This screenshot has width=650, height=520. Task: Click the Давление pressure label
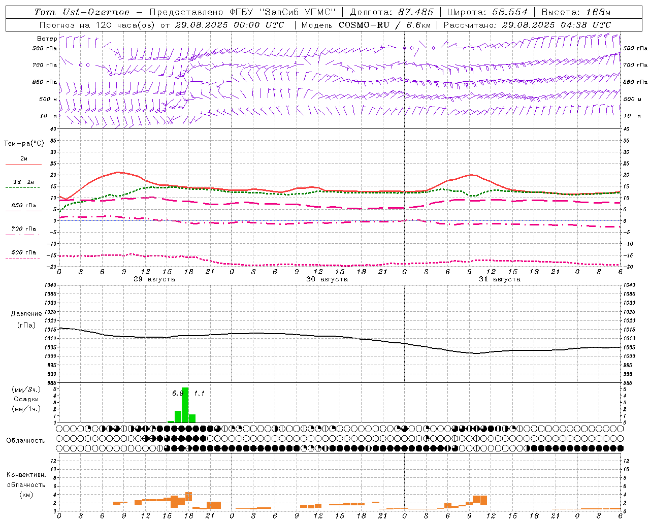pos(26,314)
